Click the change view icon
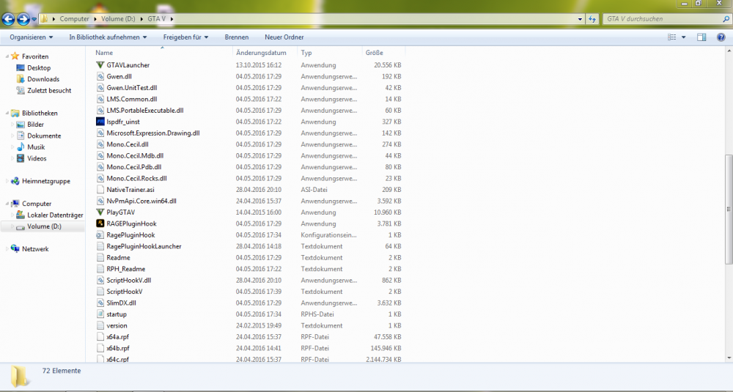The image size is (733, 392). [672, 37]
